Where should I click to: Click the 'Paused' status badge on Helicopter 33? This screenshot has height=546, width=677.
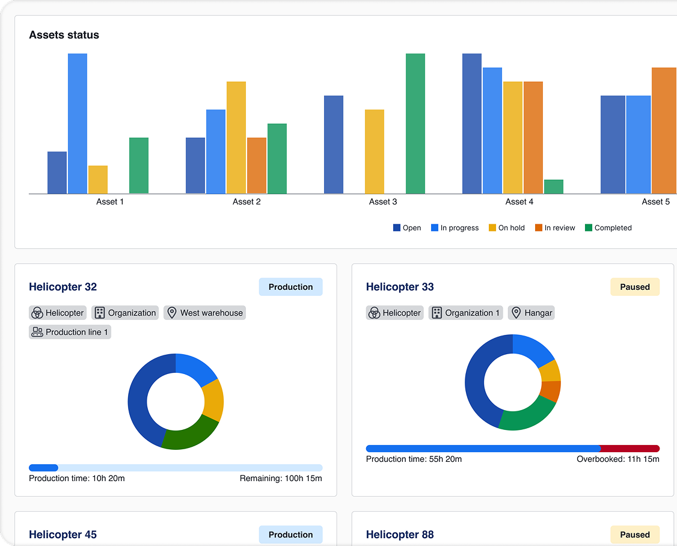pos(634,287)
